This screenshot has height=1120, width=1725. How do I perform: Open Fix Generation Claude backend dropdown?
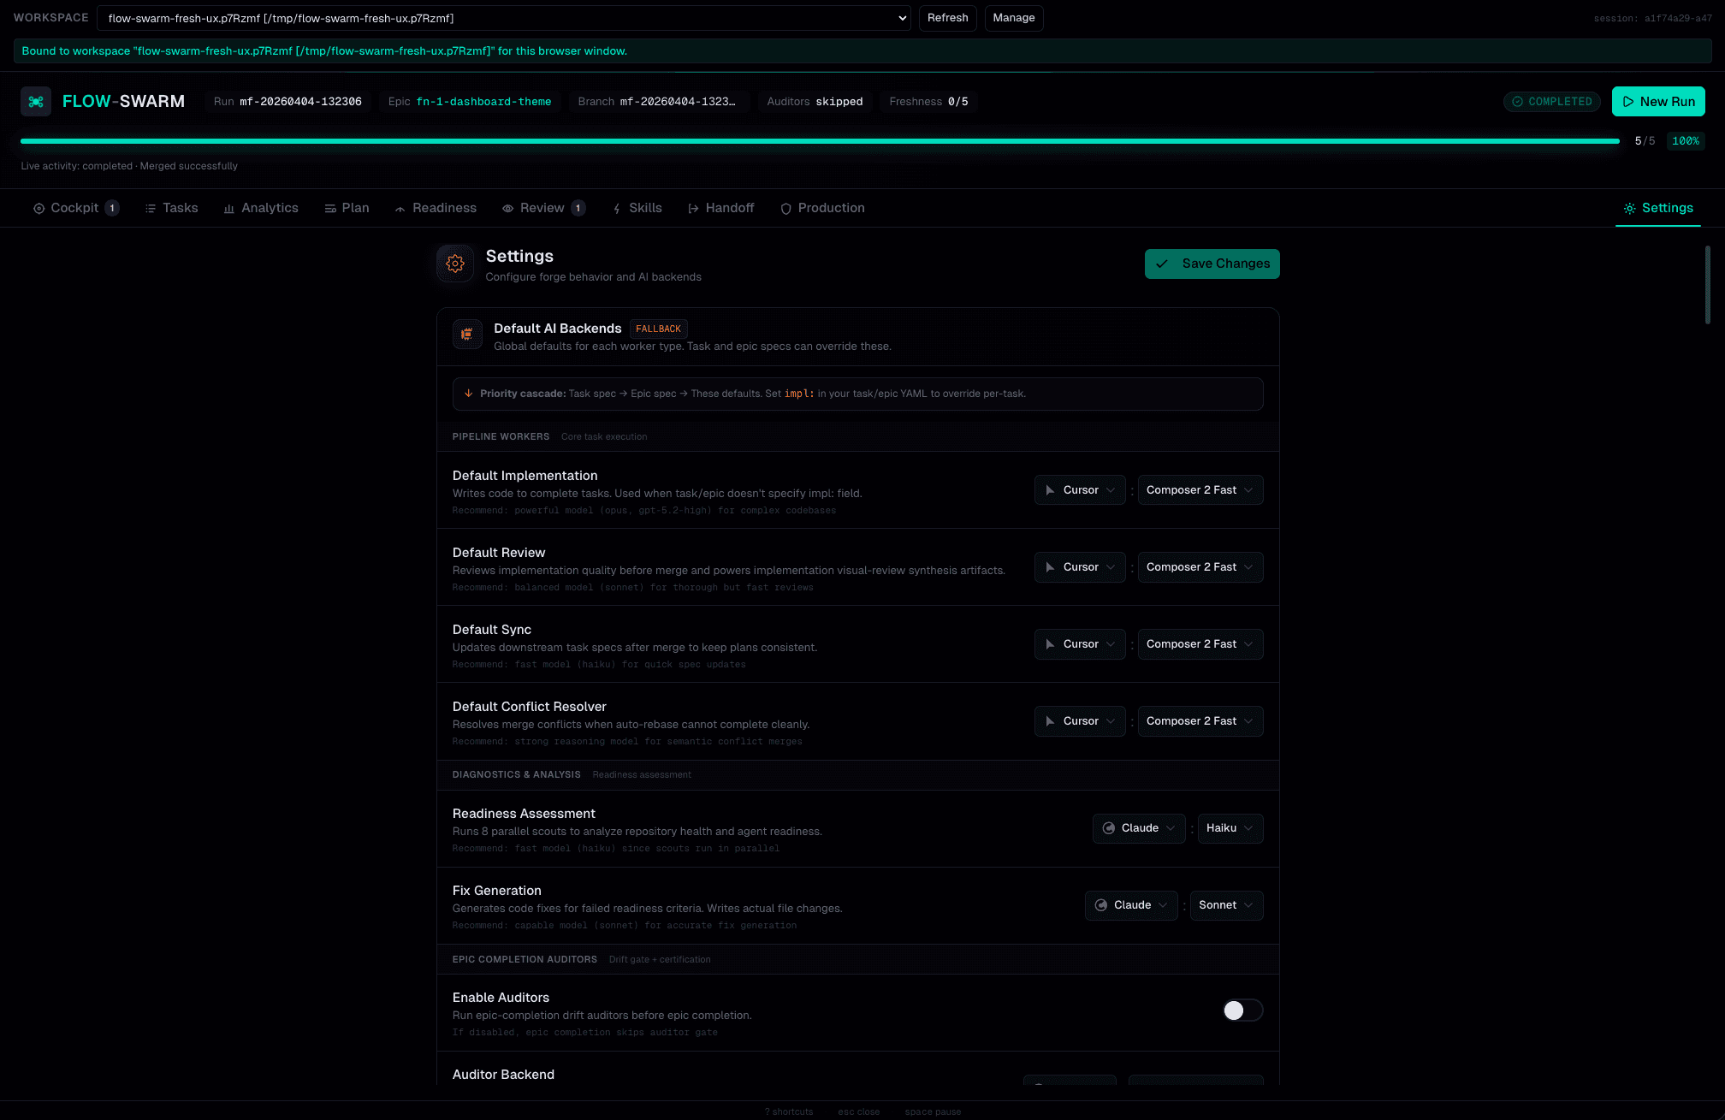pyautogui.click(x=1131, y=905)
